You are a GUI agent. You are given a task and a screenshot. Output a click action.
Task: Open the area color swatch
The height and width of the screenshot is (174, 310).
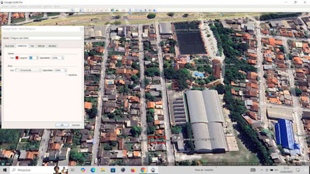pyautogui.click(x=17, y=70)
